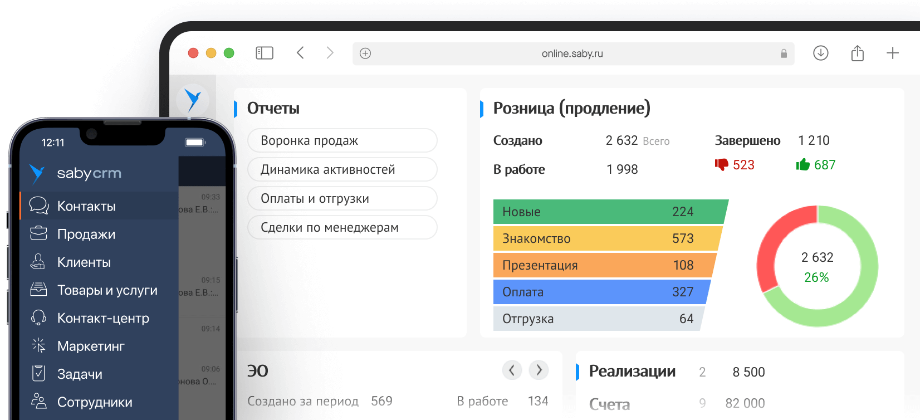Show previous period with left chevron
The width and height of the screenshot is (920, 420).
pos(512,370)
